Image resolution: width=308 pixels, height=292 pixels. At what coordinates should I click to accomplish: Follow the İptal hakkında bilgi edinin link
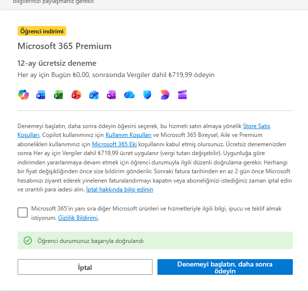[x=120, y=189]
